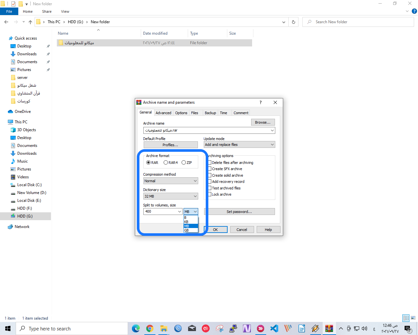Launch Google Chrome from the taskbar
The image size is (418, 335).
(150, 328)
